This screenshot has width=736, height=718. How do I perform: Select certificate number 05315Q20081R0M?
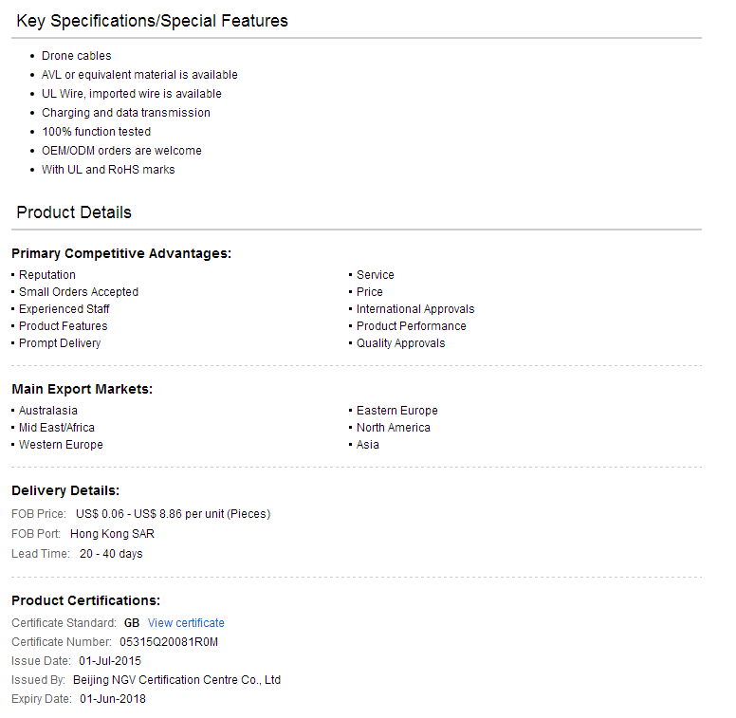[169, 642]
